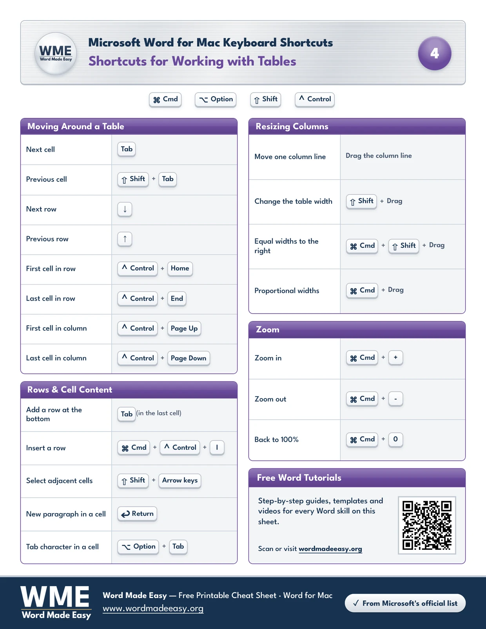The height and width of the screenshot is (629, 486).
Task: Click the QR code image
Action: [427, 525]
